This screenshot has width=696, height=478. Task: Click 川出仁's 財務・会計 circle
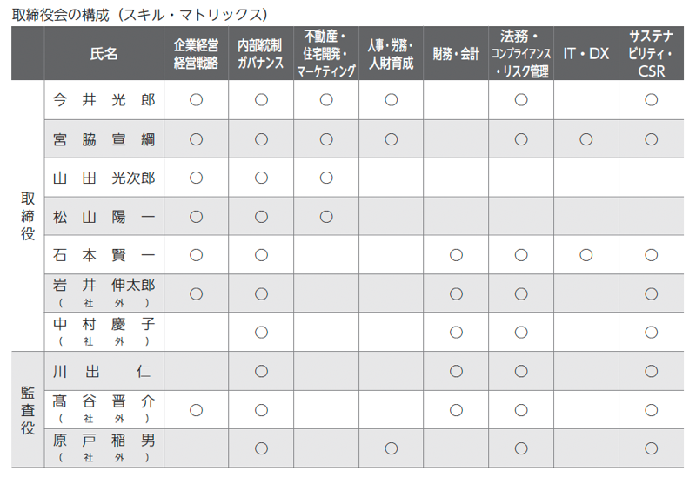coord(456,372)
